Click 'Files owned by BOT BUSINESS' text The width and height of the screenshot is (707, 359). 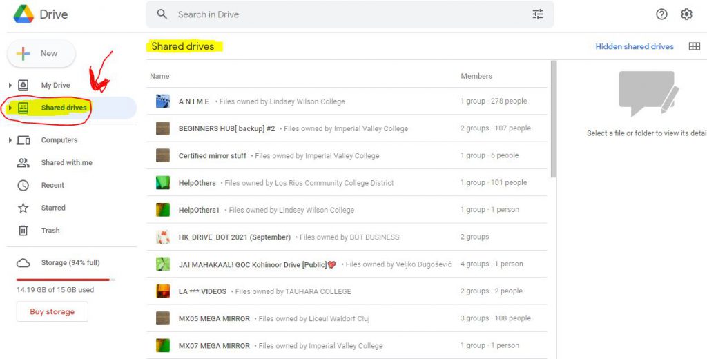[x=349, y=237]
